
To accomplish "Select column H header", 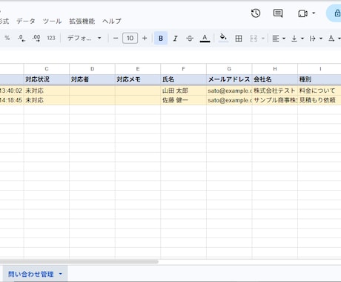I will pyautogui.click(x=275, y=69).
